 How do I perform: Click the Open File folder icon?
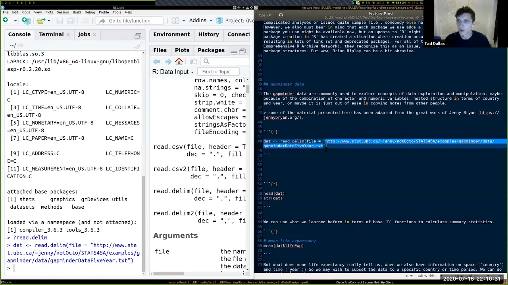click(40, 21)
